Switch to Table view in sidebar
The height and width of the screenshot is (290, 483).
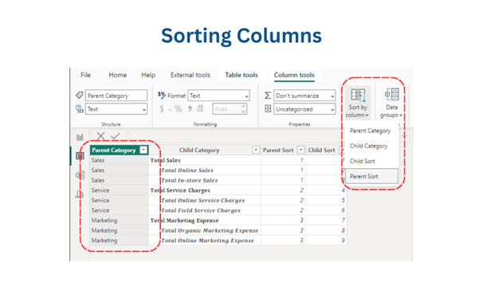[80, 156]
